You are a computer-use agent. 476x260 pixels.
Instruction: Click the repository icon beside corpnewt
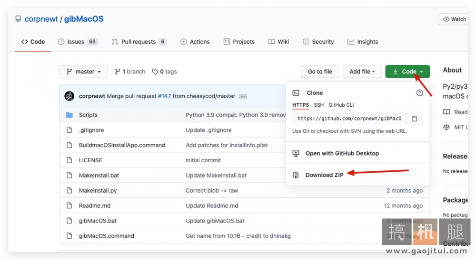[18, 19]
